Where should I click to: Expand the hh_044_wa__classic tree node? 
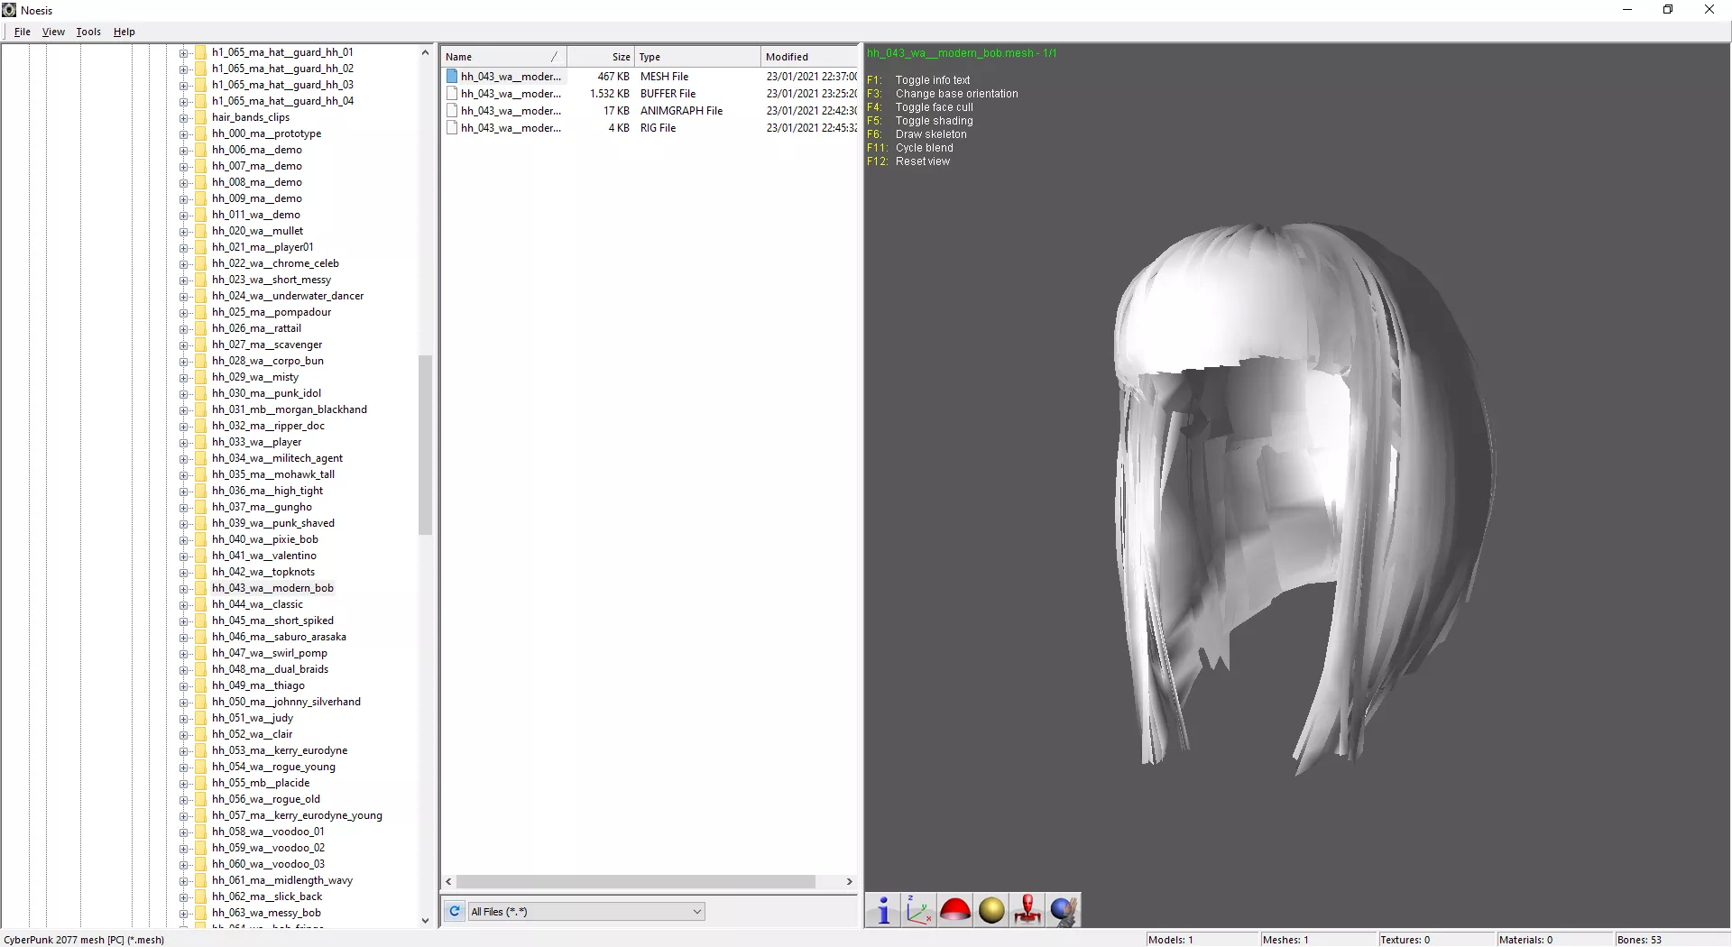tap(183, 604)
